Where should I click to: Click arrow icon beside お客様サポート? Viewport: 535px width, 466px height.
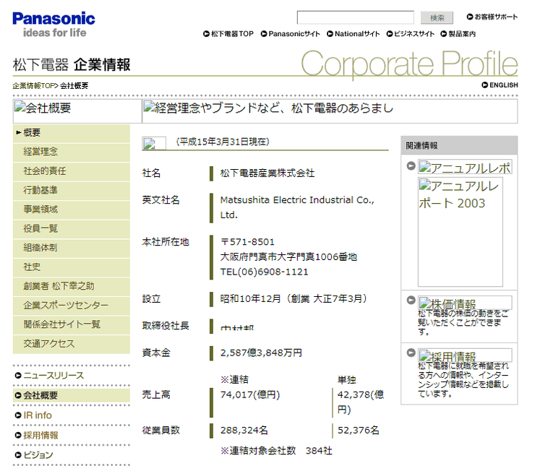coord(470,17)
